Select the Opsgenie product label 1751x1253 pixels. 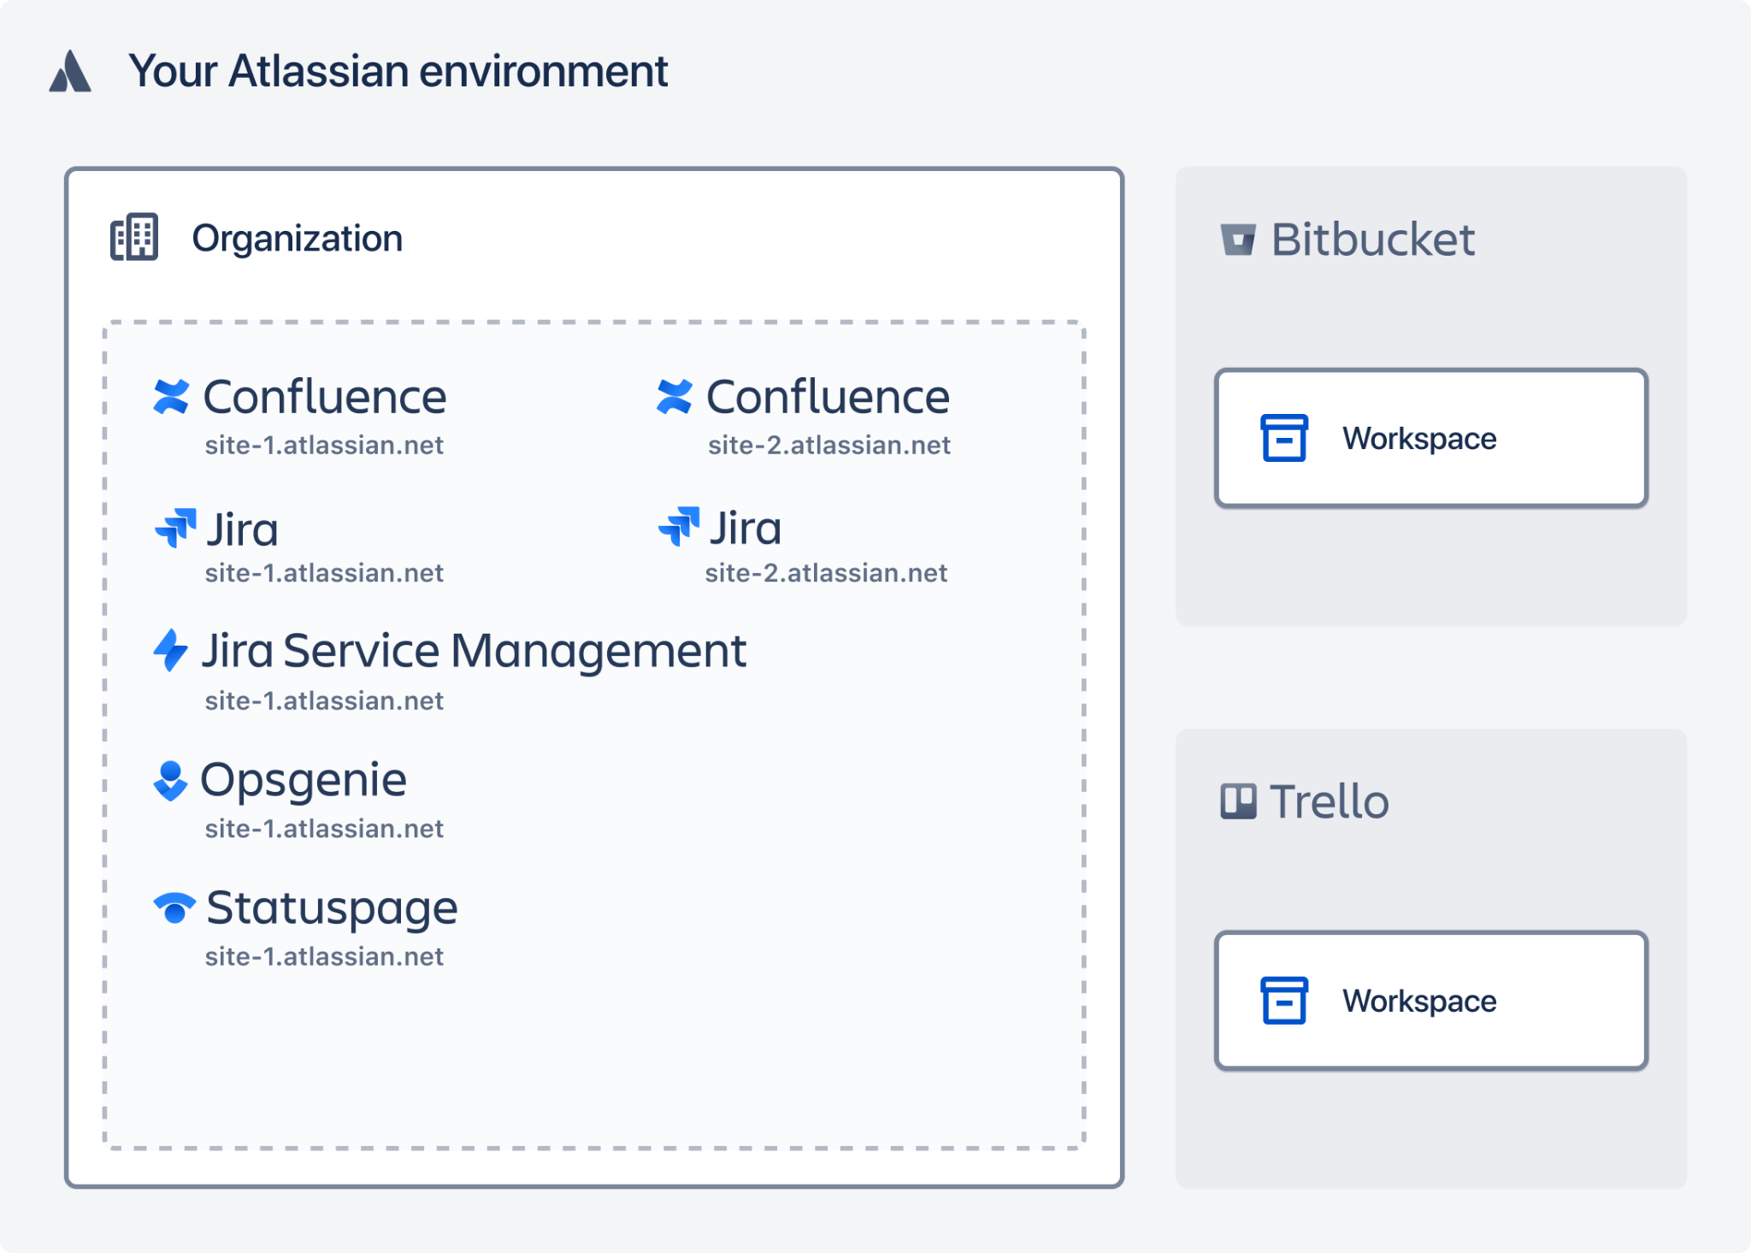click(x=304, y=781)
